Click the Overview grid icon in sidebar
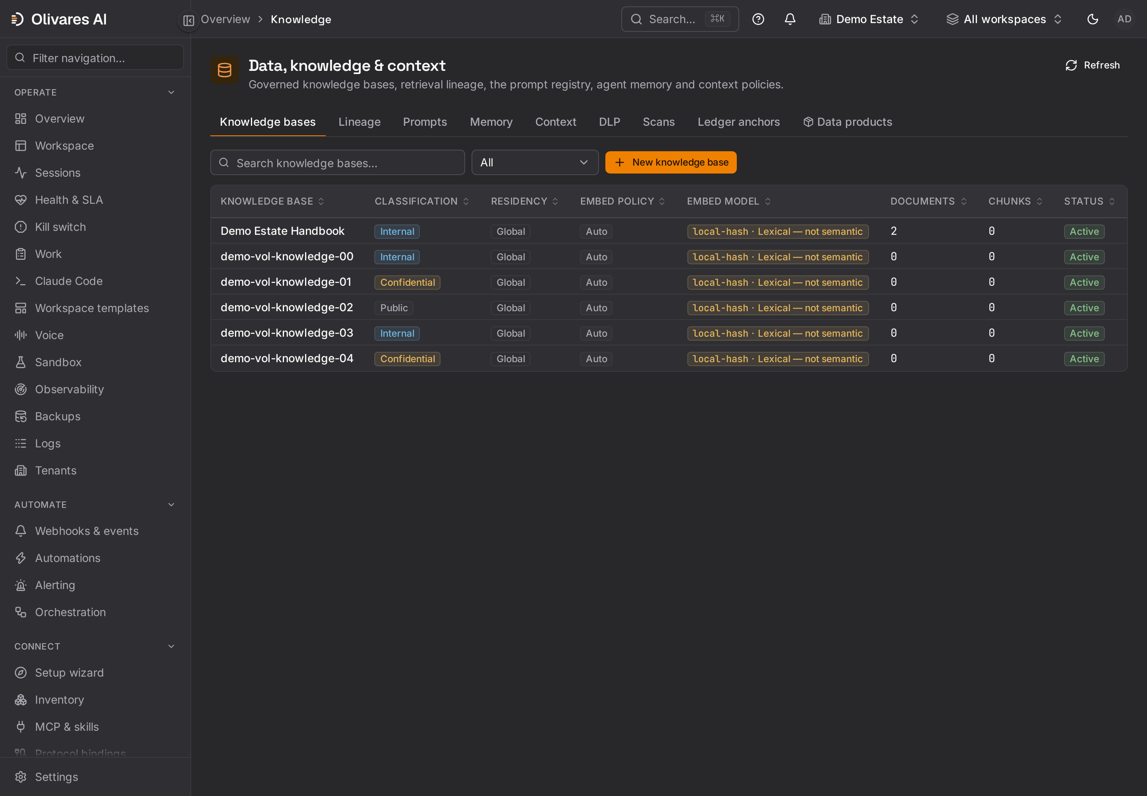The width and height of the screenshot is (1147, 796). [x=20, y=119]
